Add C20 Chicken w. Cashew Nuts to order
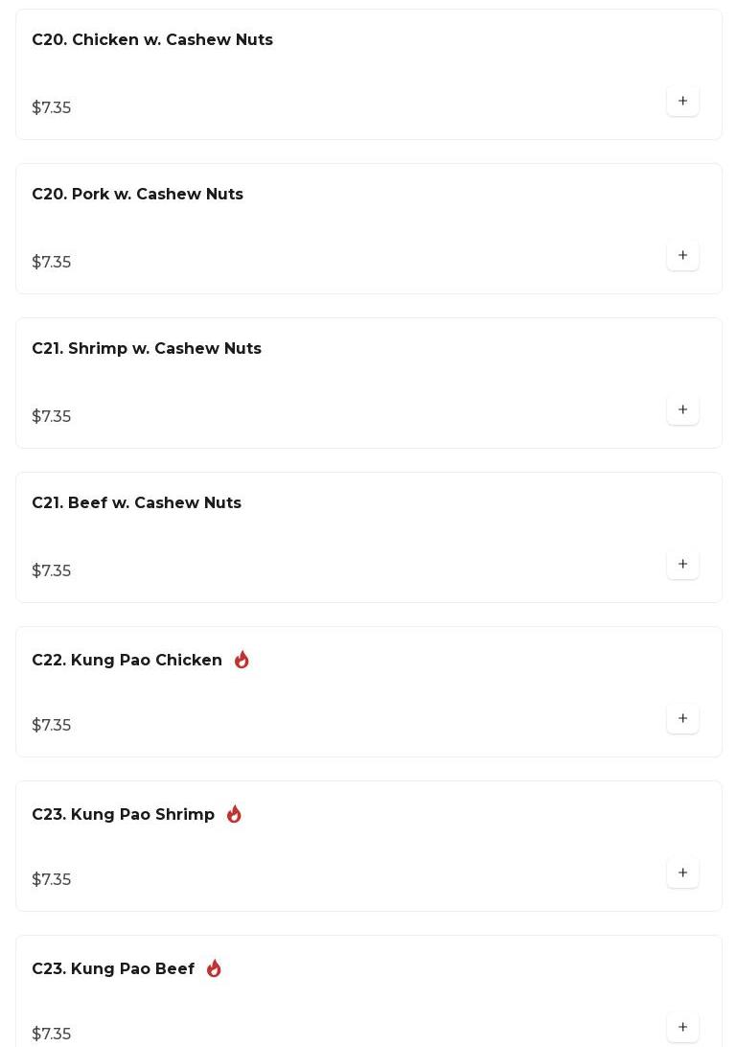 click(x=682, y=101)
